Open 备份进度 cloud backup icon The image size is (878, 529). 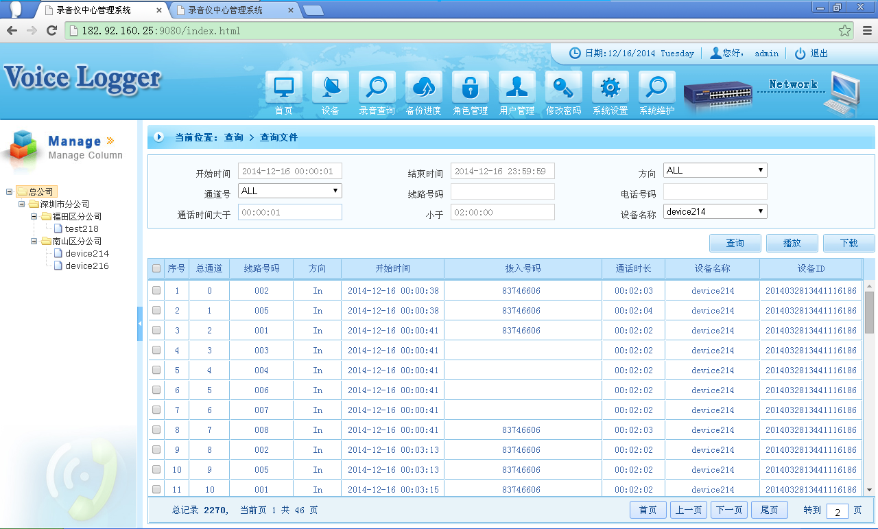point(423,89)
